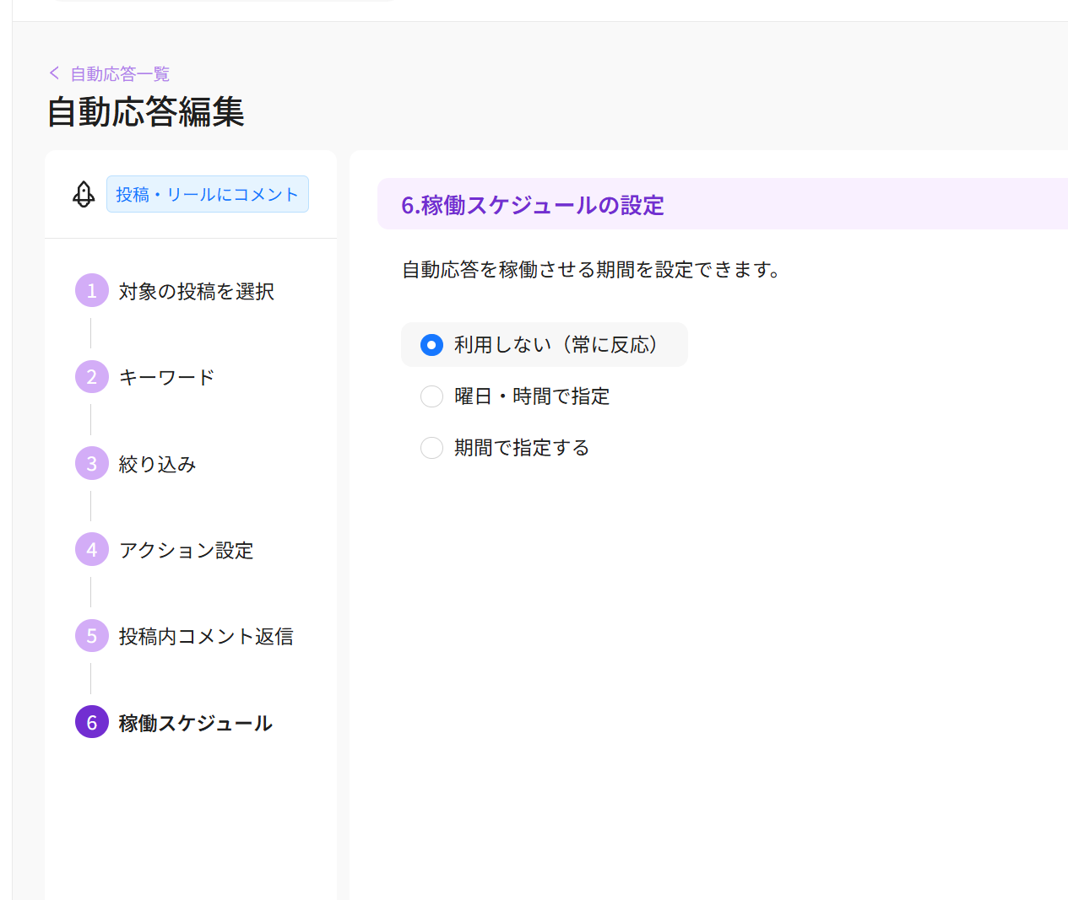Screen dimensions: 1068x900
Task: Click the step 2 number circle
Action: click(91, 377)
